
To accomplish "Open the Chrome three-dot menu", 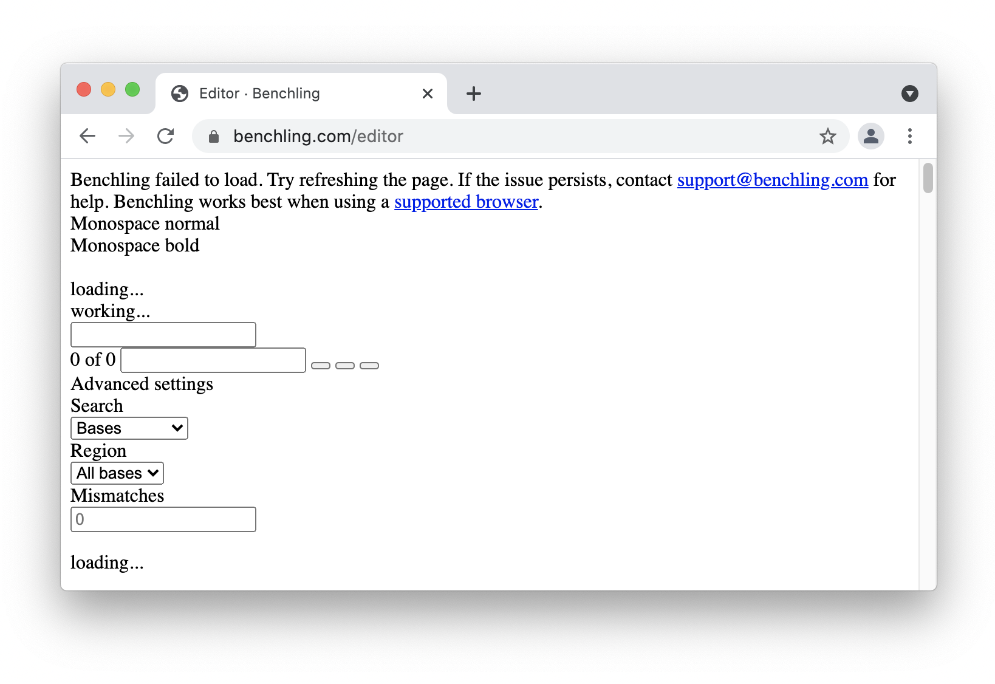I will 909,136.
